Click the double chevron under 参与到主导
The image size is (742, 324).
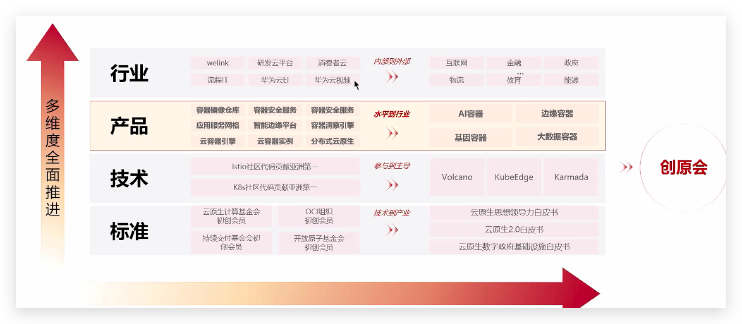(x=392, y=185)
